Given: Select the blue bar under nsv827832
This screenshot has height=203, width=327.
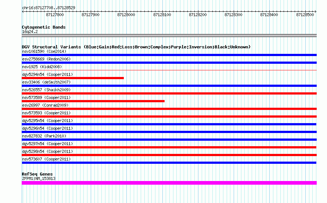Looking at the screenshot, I should click(x=169, y=140).
